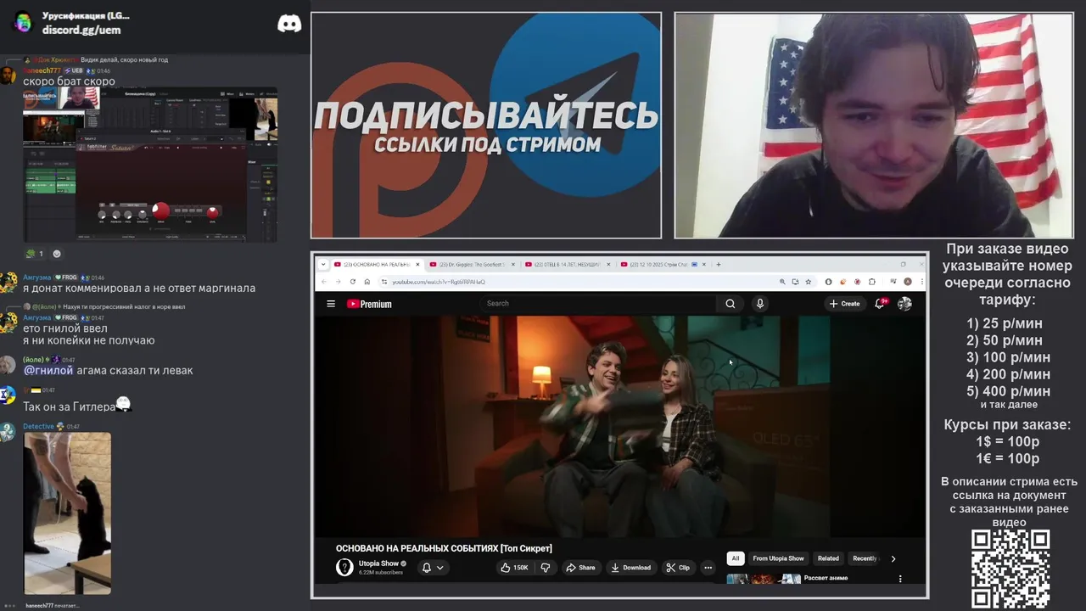Click the discord.gg/uem invite text

pyautogui.click(x=81, y=30)
